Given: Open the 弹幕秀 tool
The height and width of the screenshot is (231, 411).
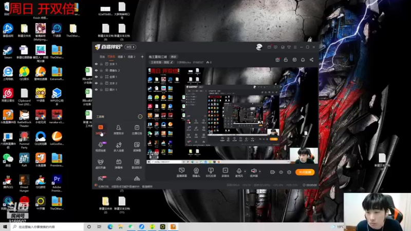Looking at the screenshot, I should [119, 164].
